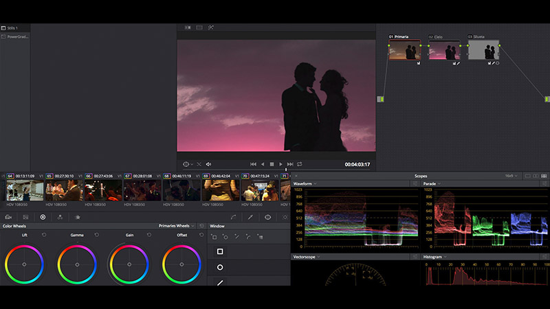Reset the Lift color wheel
The width and height of the screenshot is (550, 309).
tap(44, 235)
